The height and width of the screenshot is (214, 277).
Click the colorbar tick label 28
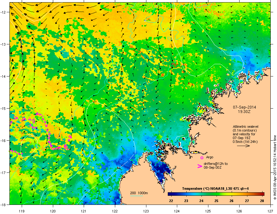click(x=262, y=201)
